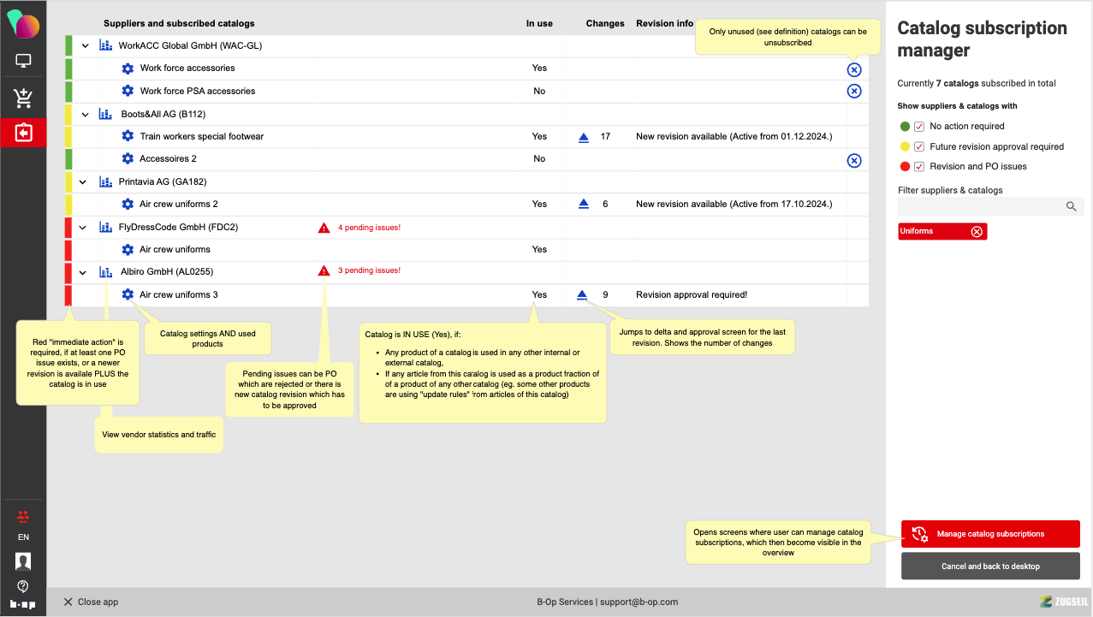Open the user profile icon in sidebar
This screenshot has width=1093, height=617.
tap(23, 561)
